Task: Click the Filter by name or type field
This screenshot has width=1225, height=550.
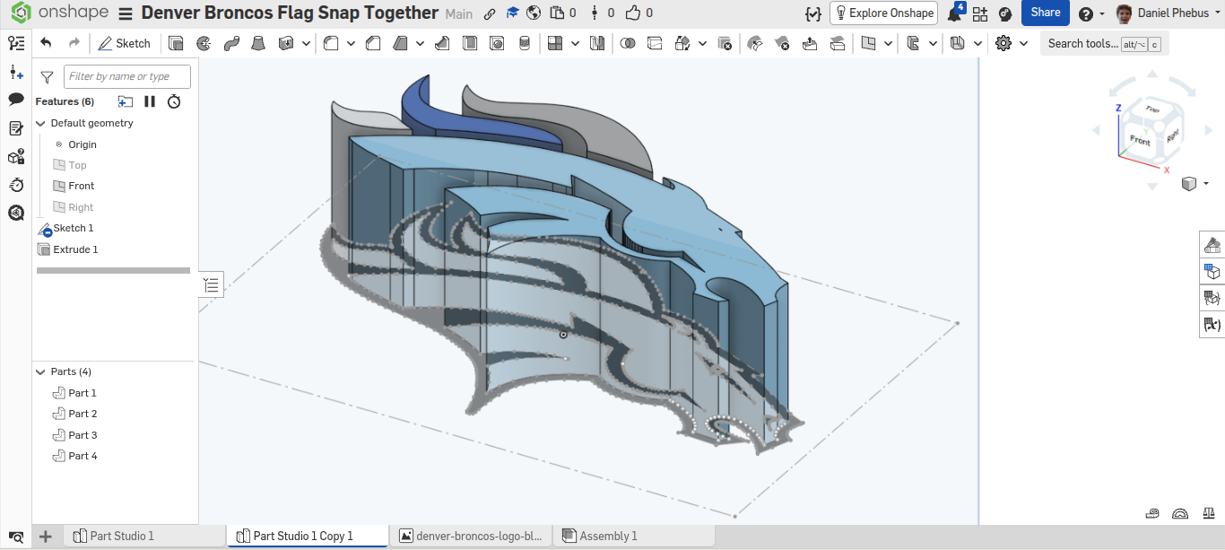Action: coord(127,76)
